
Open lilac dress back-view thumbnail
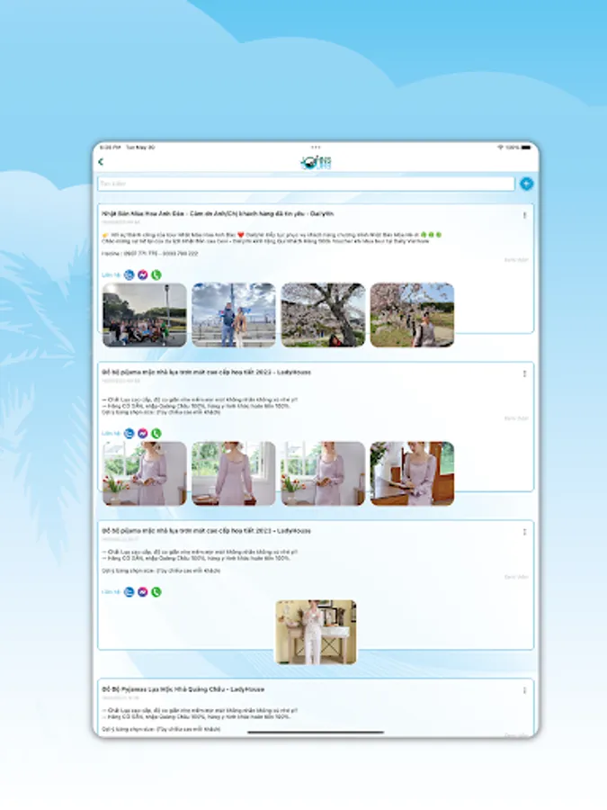[234, 473]
